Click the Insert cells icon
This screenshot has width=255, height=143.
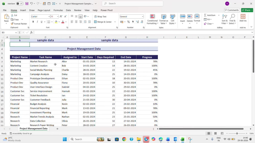pos(183,16)
